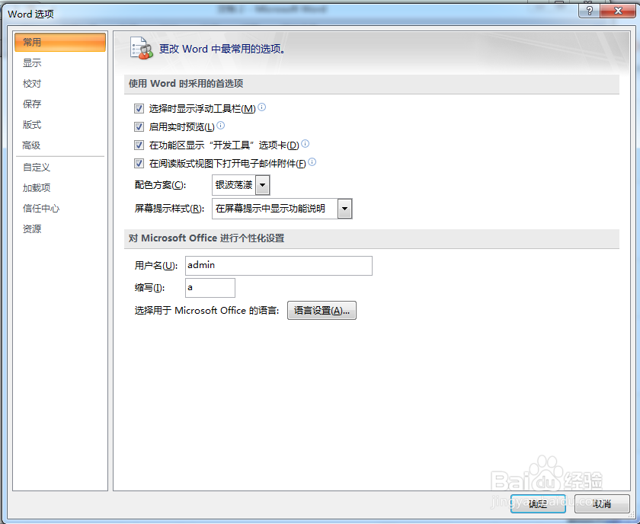Click the 更改 Word 中最常用的选项 heading text

(x=222, y=49)
